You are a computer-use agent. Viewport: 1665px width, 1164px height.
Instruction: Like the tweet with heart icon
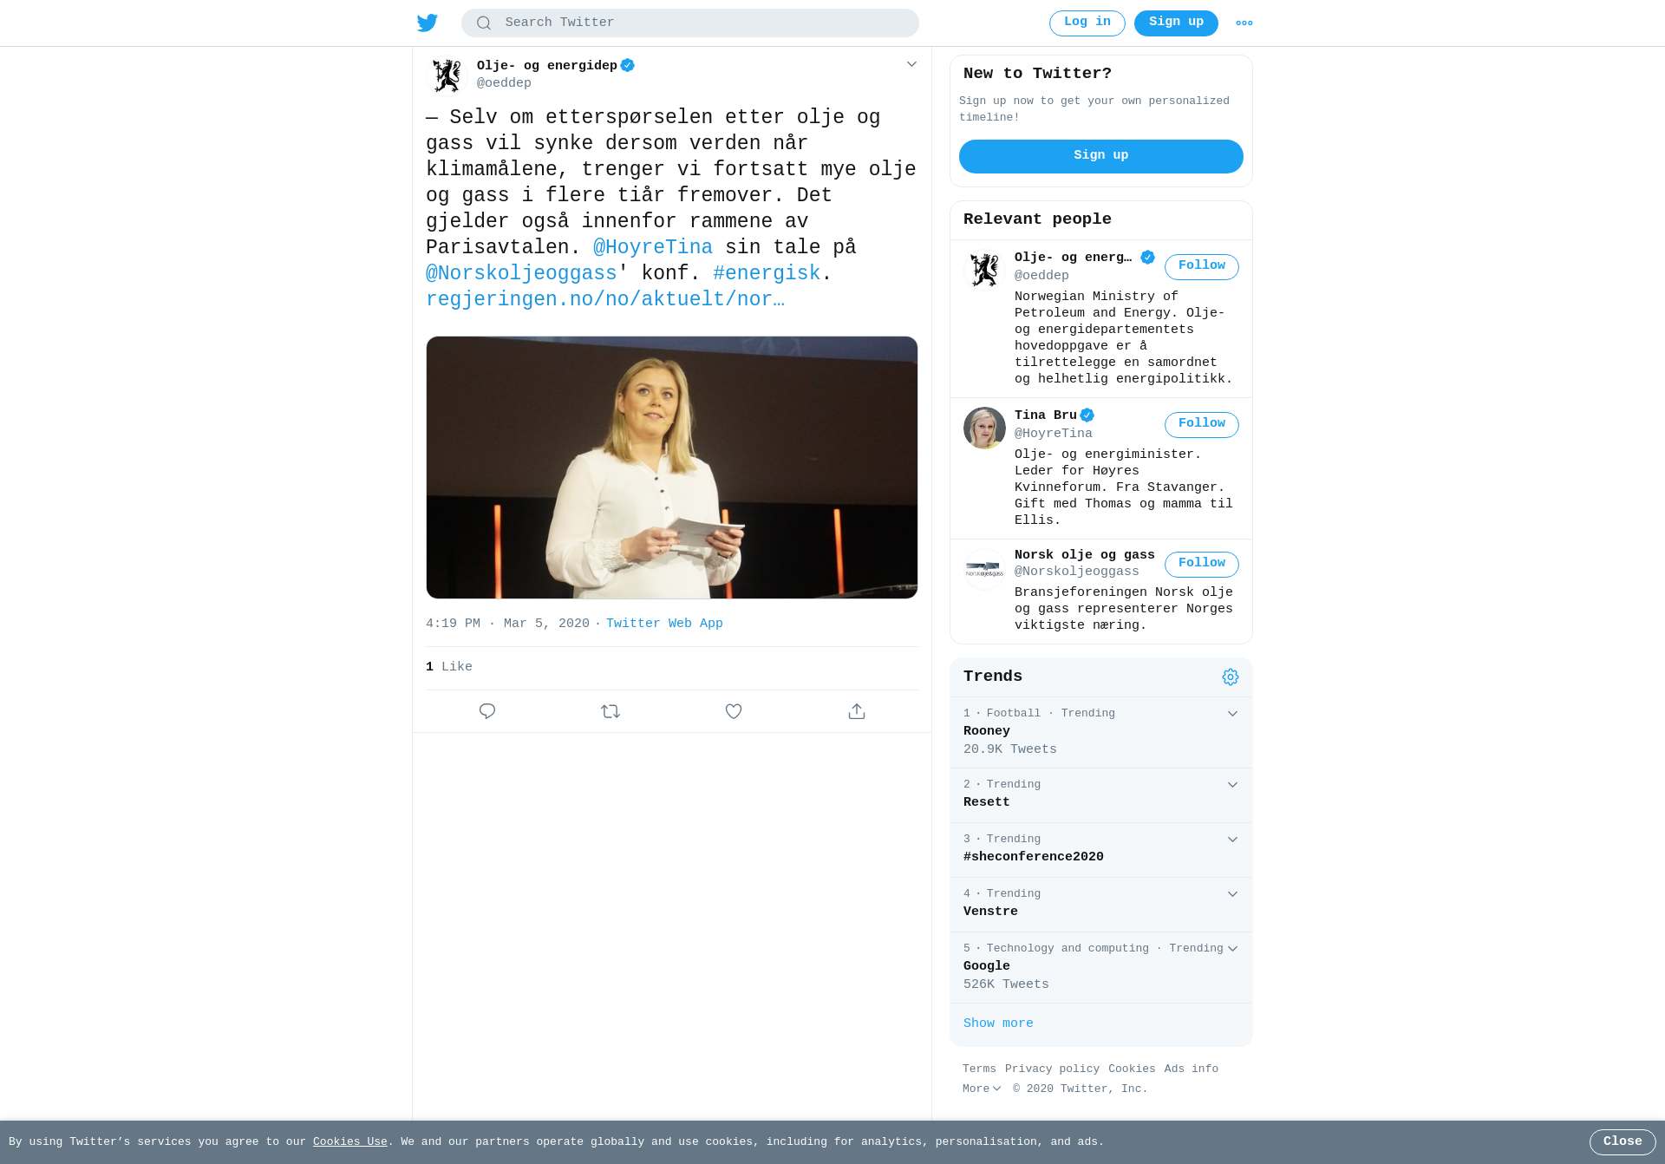734,711
